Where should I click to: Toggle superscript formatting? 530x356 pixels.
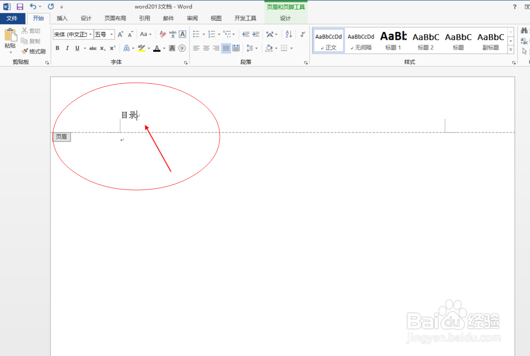113,49
